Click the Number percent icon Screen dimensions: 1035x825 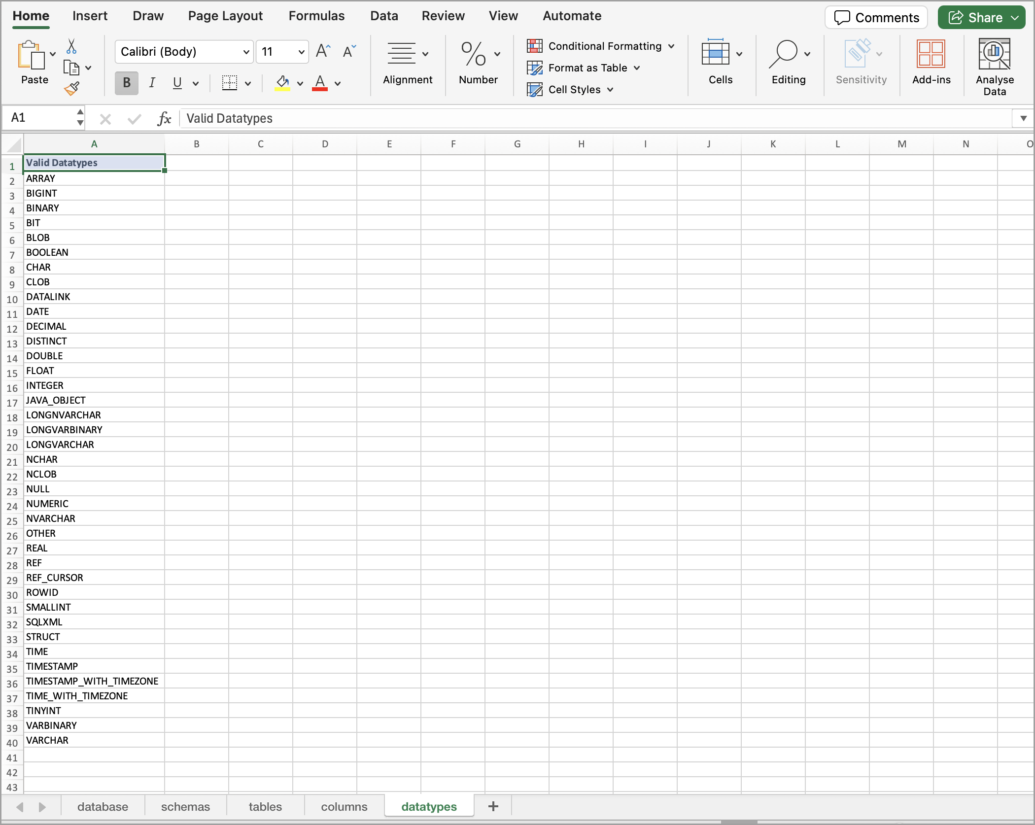pyautogui.click(x=474, y=54)
